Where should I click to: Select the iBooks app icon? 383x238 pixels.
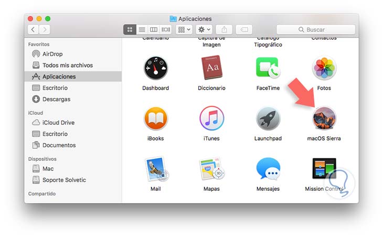[x=156, y=118]
